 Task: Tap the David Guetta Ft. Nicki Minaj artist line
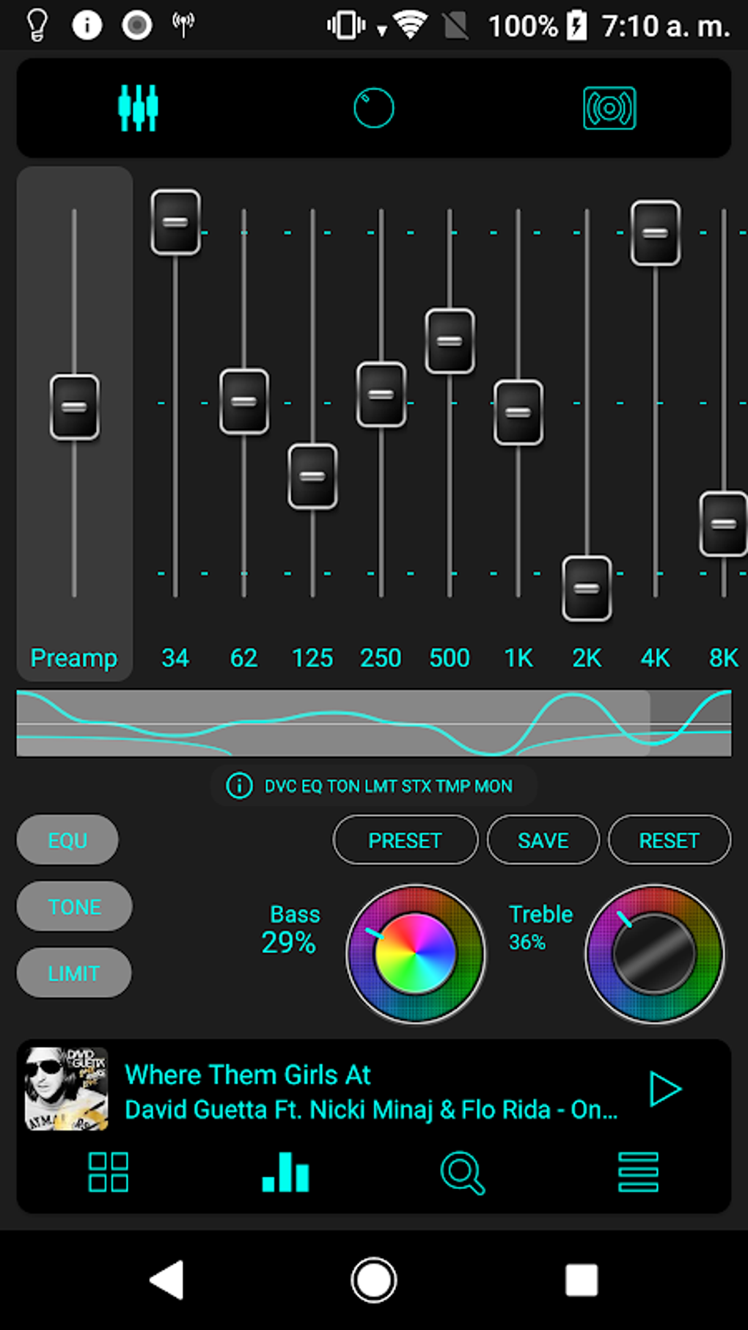371,1110
